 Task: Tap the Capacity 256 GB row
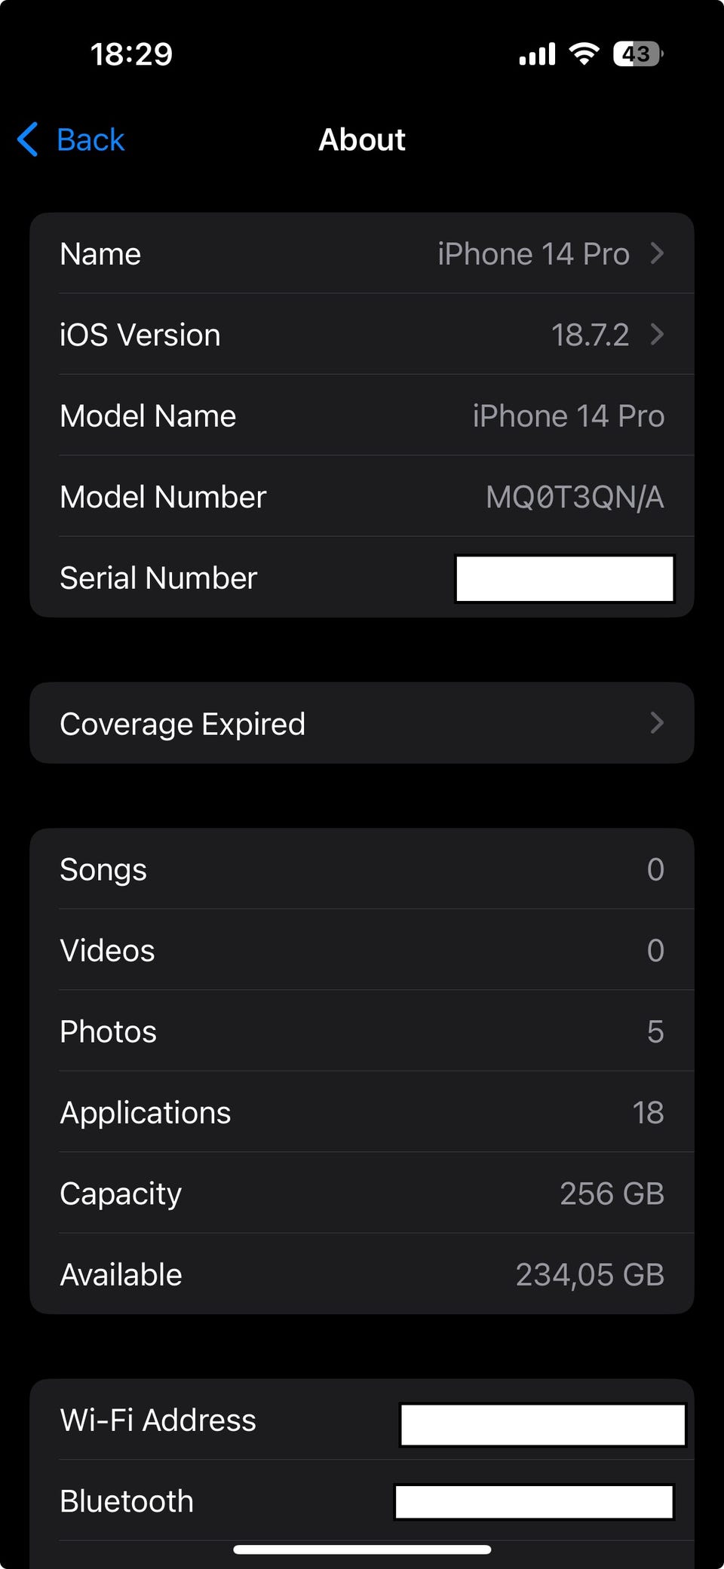[362, 1194]
